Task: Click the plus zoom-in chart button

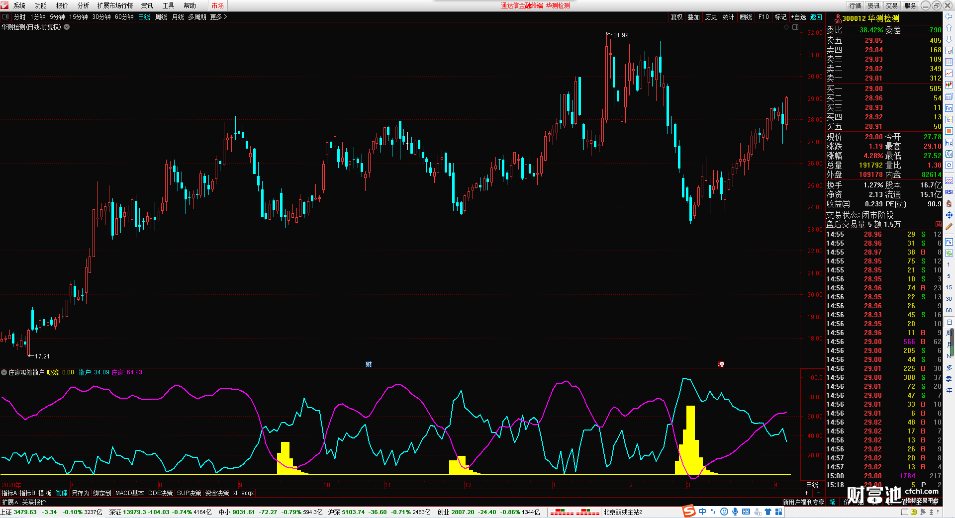Action: 806,493
